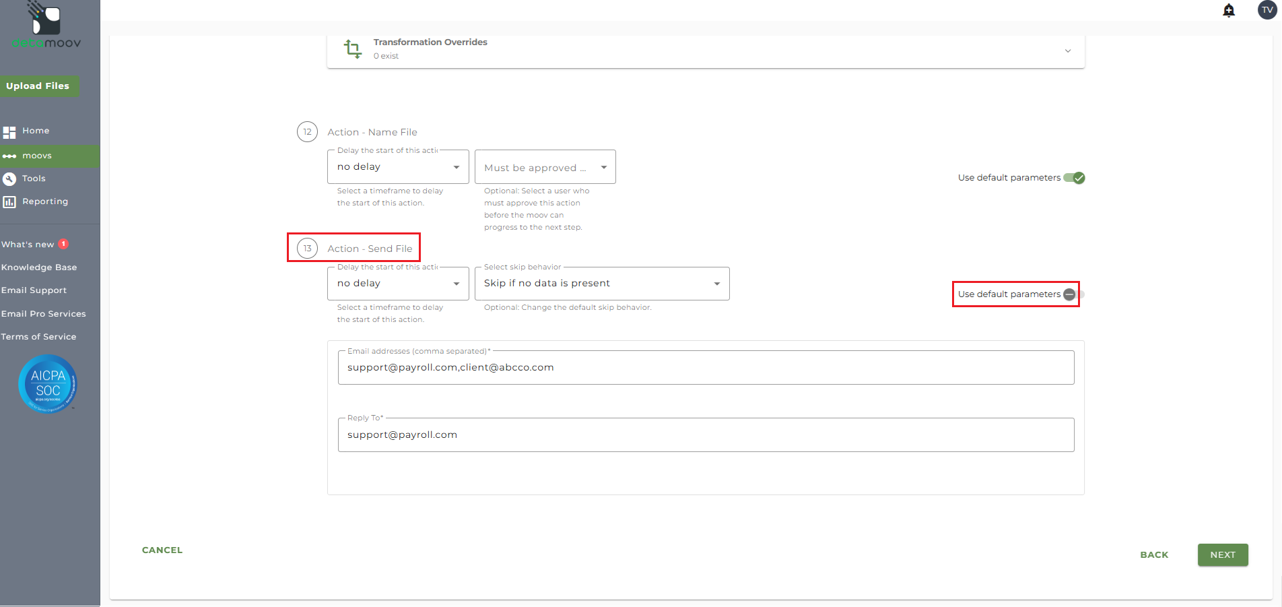The image size is (1282, 607).
Task: Click the Reporting chart icon
Action: coord(9,202)
